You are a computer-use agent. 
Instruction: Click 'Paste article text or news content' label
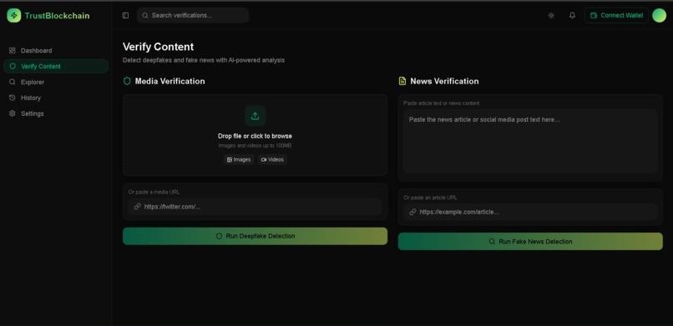point(442,103)
